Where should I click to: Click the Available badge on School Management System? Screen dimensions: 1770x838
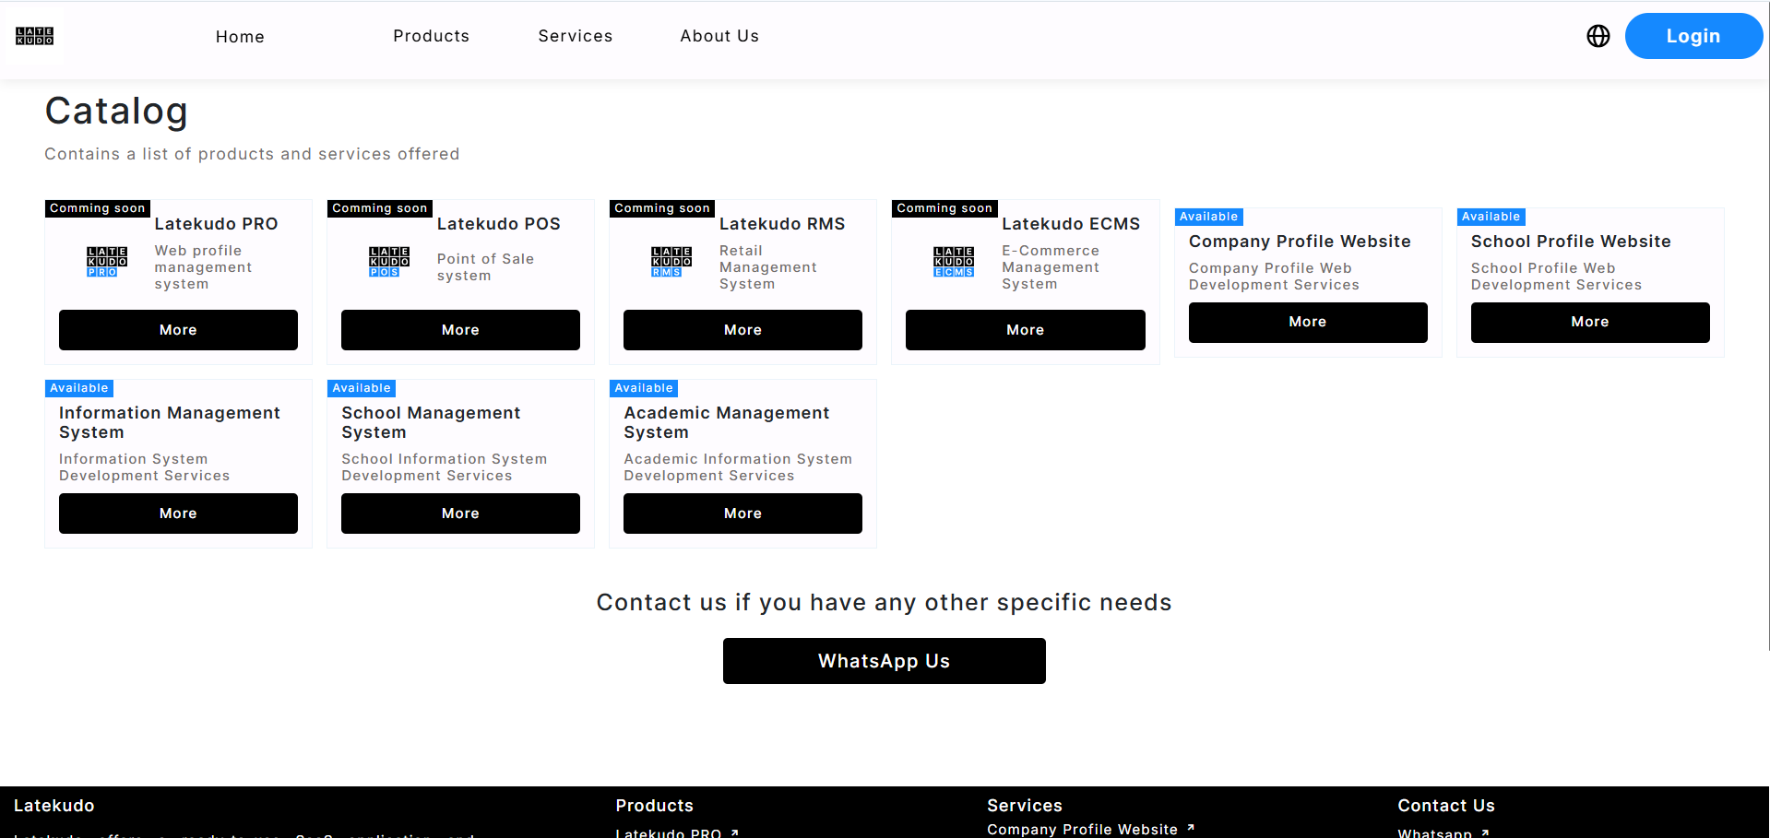(x=362, y=388)
